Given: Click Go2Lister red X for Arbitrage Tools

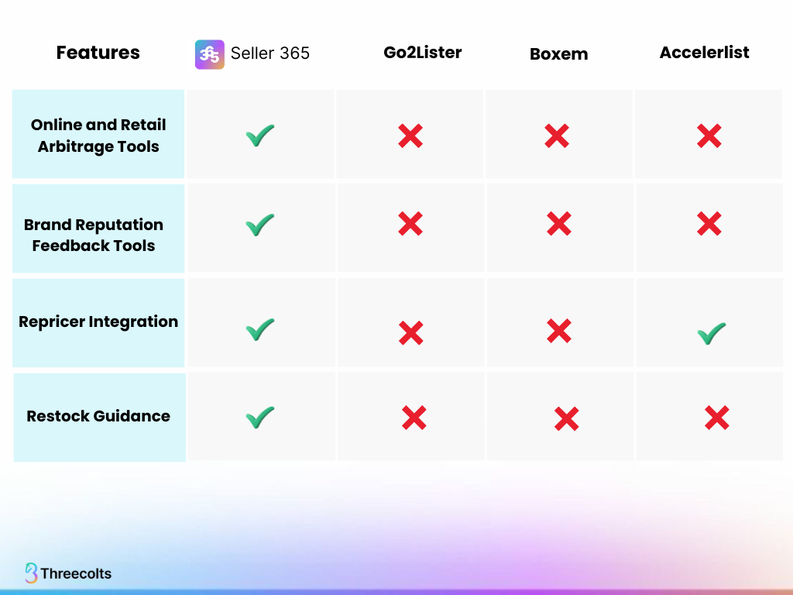Looking at the screenshot, I should tap(410, 136).
